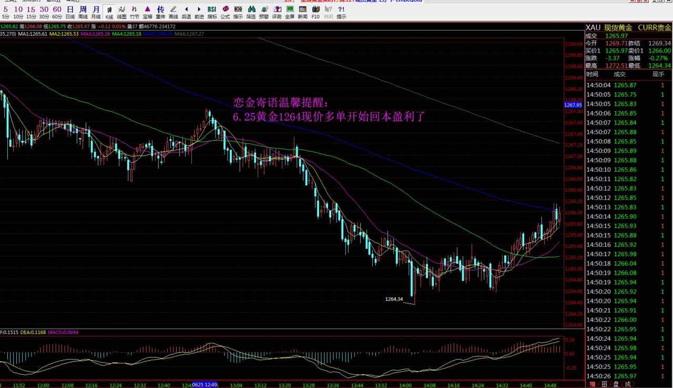
Task: Switch to the 线图 line chart mode
Action: 121,12
